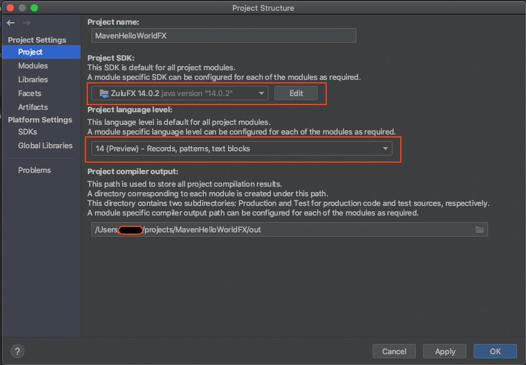Viewport: 526px width, 365px height.
Task: Apply the project structure changes
Action: tap(445, 351)
